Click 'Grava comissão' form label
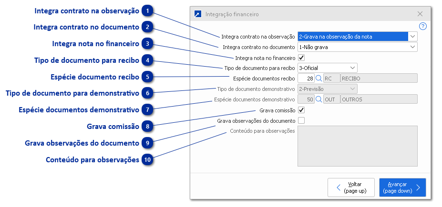The height and width of the screenshot is (207, 442). [x=278, y=110]
